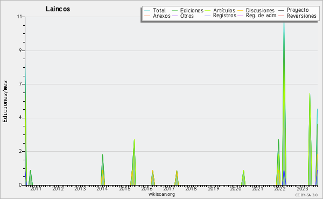The width and height of the screenshot is (323, 199).
Task: Click the Reg. de adm. legend label
Action: [262, 16]
